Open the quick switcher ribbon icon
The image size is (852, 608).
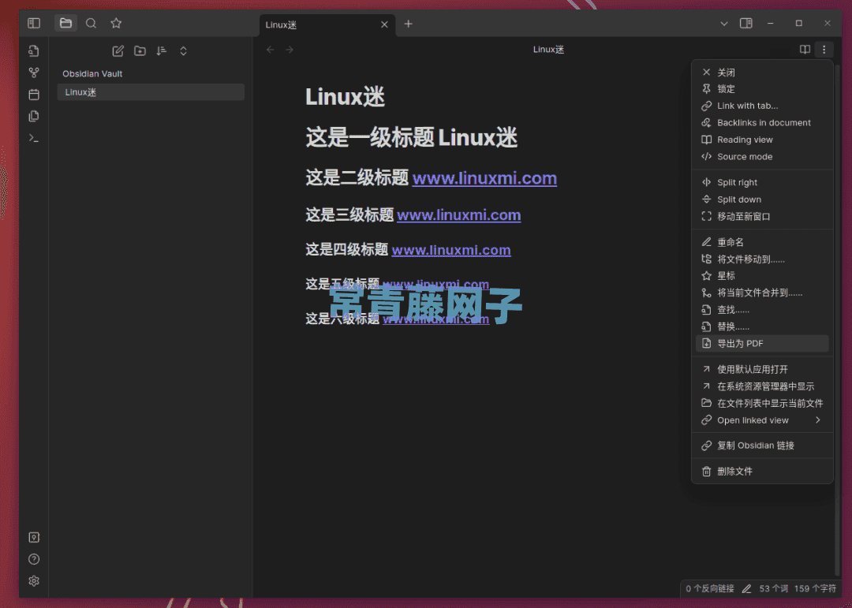[x=34, y=50]
